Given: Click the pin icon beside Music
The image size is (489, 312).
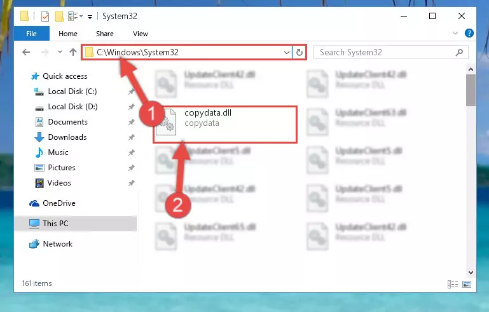Looking at the screenshot, I should [x=131, y=153].
